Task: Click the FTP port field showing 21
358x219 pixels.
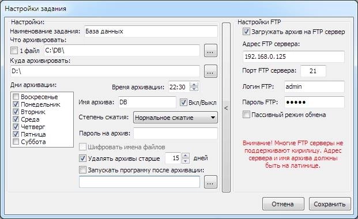Action: pos(313,71)
